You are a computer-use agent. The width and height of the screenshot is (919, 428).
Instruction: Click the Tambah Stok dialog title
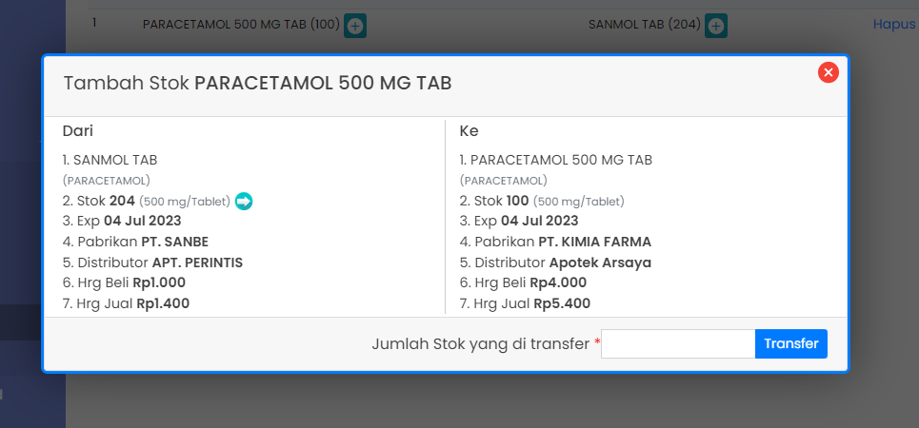click(257, 84)
